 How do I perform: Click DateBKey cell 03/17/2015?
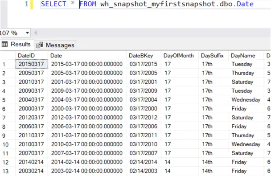click(x=144, y=64)
